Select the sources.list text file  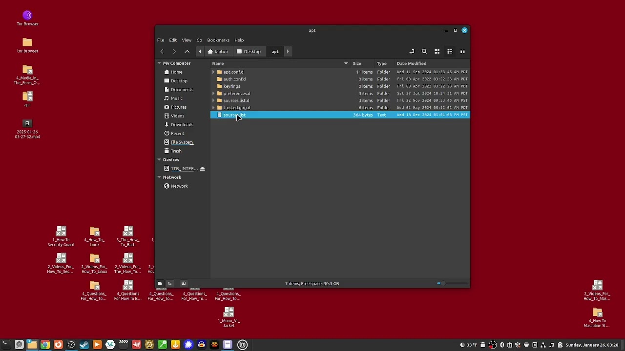pyautogui.click(x=340, y=115)
